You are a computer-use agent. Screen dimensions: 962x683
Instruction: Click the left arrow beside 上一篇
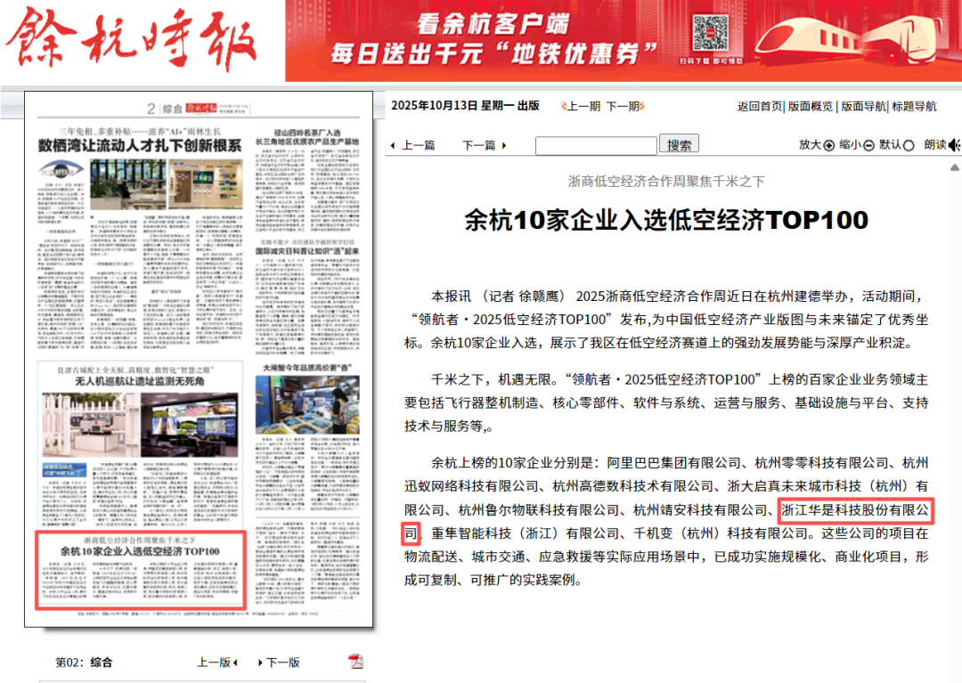393,146
